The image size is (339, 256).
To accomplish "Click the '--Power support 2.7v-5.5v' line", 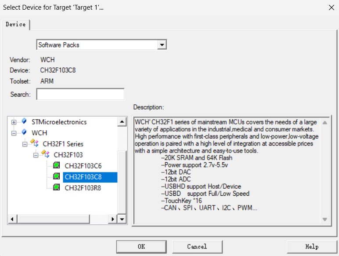I will pos(195,165).
